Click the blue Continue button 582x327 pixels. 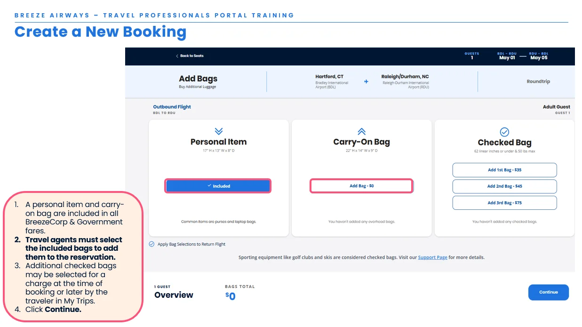(x=548, y=292)
